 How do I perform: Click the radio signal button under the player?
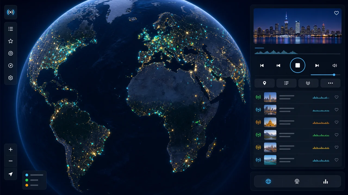(308, 83)
